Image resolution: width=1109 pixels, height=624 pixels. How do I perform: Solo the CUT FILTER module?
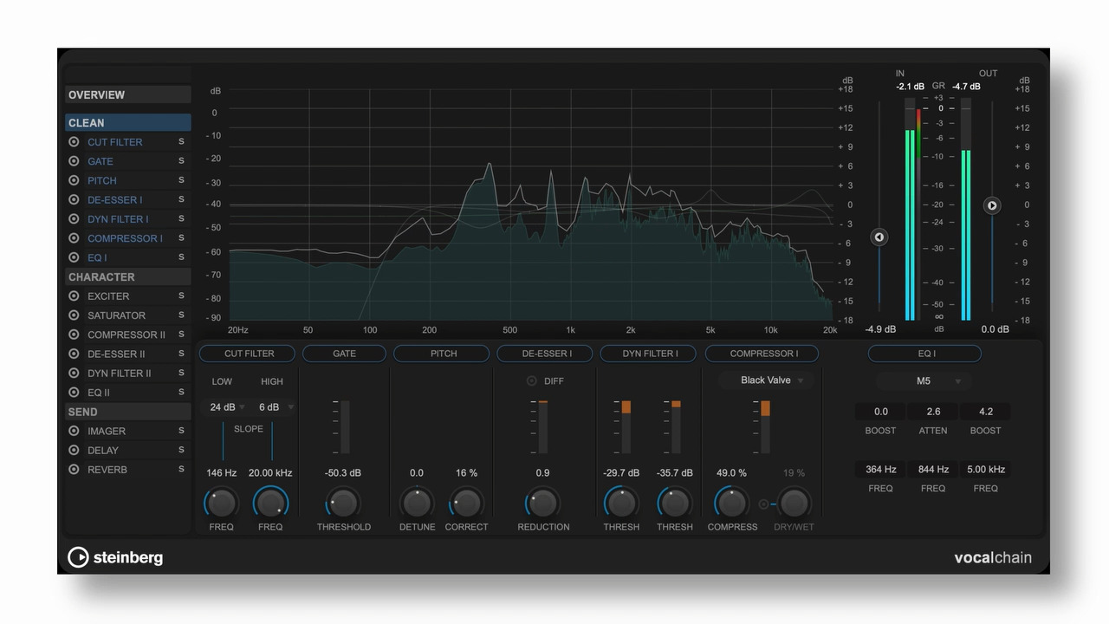coord(181,141)
